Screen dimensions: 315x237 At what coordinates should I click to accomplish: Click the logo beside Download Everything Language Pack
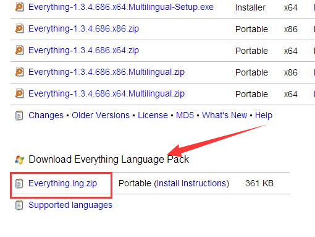20,160
